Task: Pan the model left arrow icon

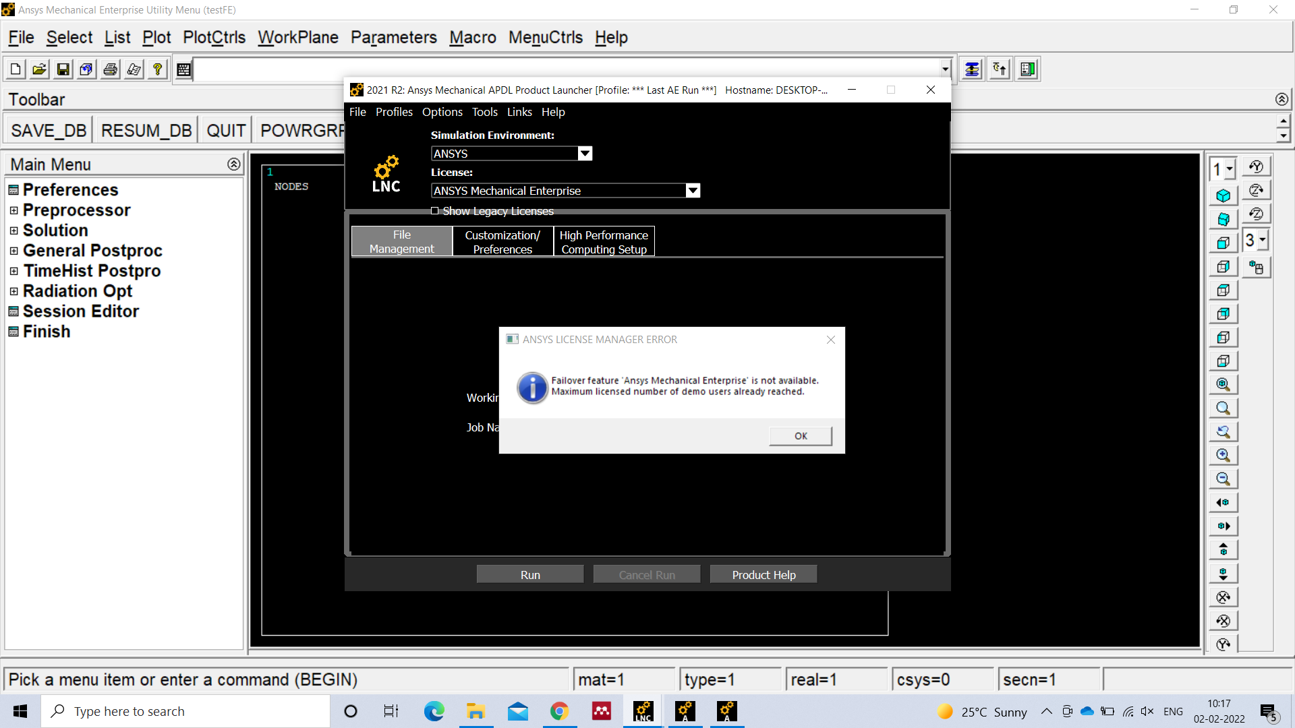Action: 1223,502
